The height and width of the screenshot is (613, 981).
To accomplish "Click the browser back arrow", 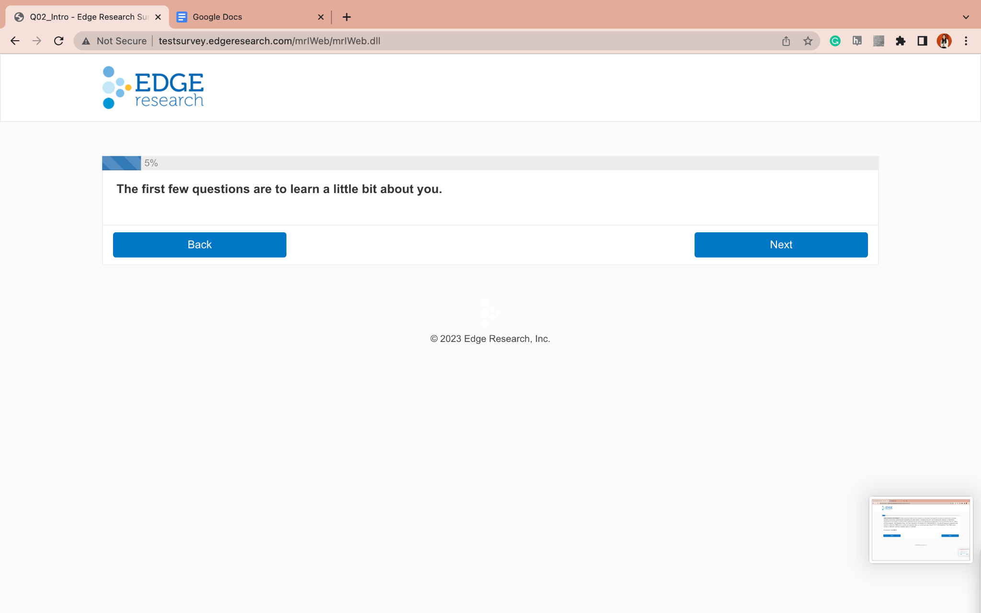I will pyautogui.click(x=15, y=41).
